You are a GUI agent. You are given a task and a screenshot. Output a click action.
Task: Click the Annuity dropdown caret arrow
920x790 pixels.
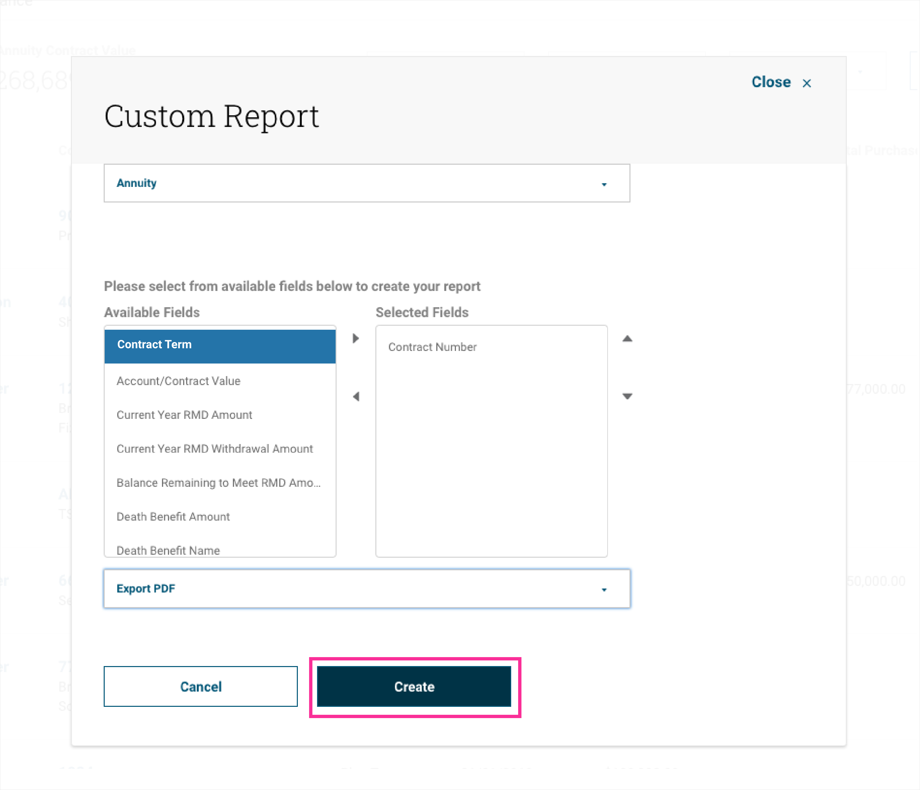click(x=604, y=184)
